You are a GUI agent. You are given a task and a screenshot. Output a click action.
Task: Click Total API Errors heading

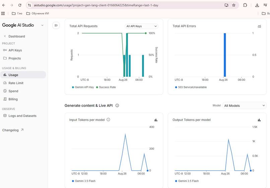click(x=184, y=26)
